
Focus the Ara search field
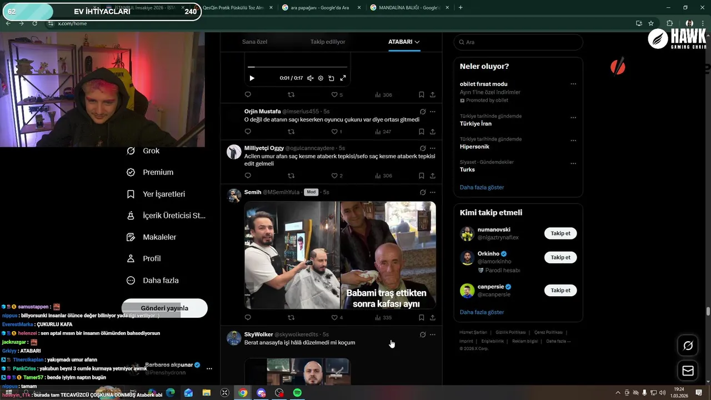coord(518,42)
